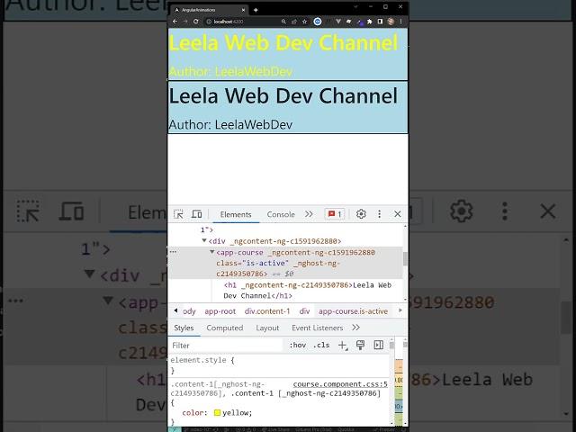Toggle the .cls element classes panel
The image size is (576, 432).
(x=320, y=346)
